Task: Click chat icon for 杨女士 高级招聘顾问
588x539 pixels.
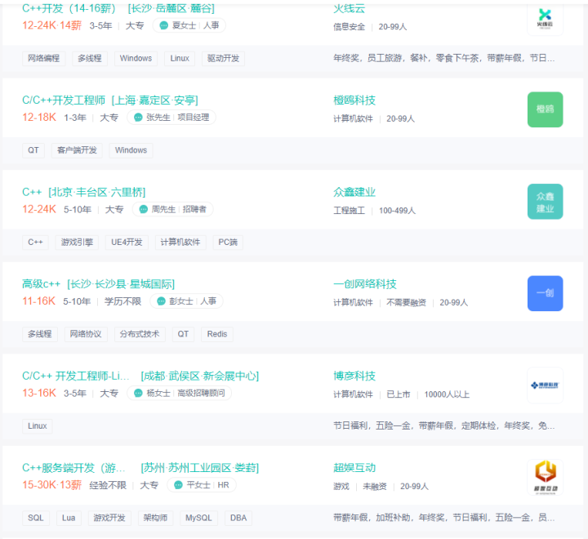Action: point(138,393)
